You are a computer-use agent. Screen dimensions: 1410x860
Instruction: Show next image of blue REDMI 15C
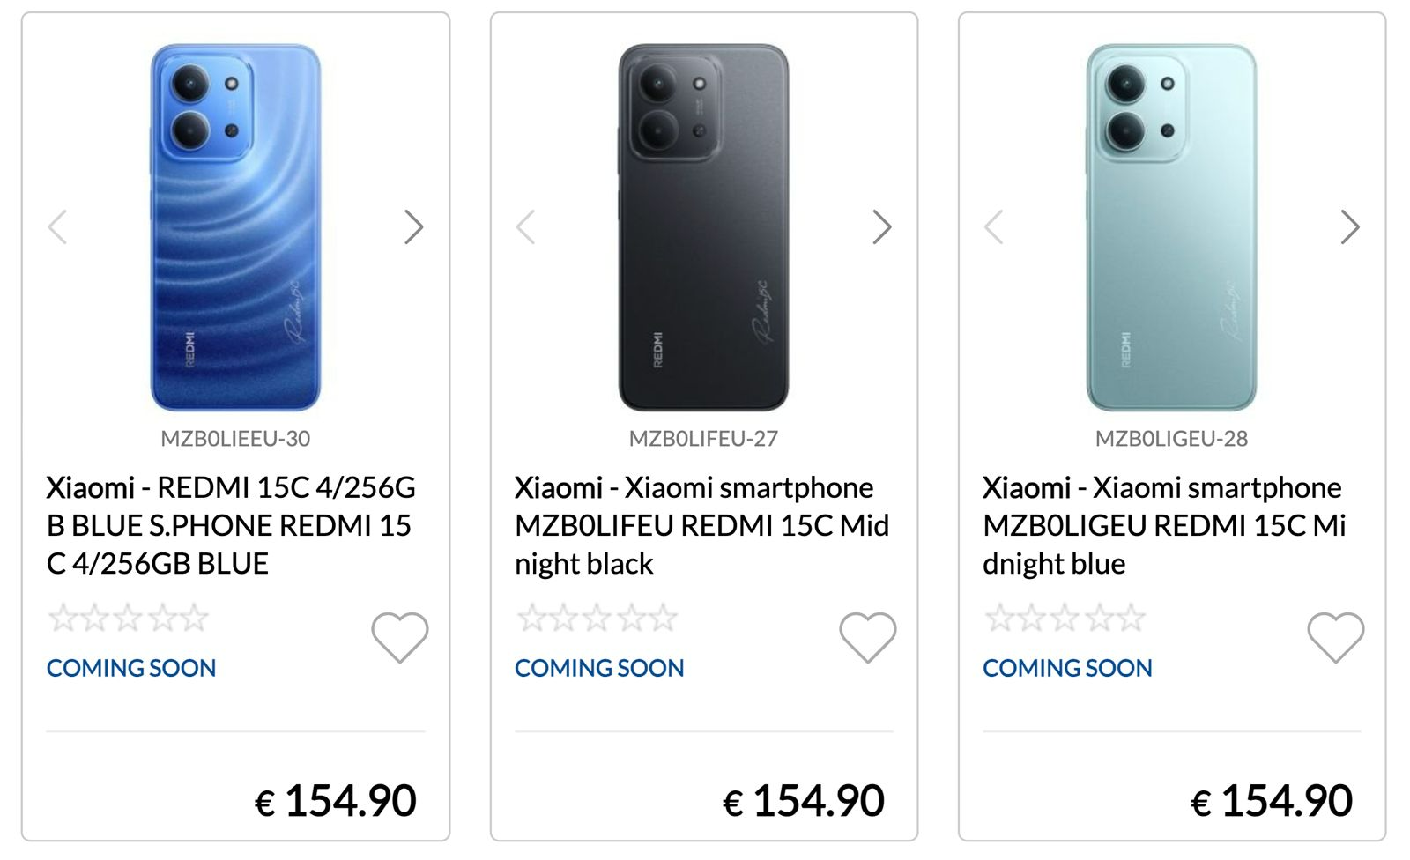point(414,226)
